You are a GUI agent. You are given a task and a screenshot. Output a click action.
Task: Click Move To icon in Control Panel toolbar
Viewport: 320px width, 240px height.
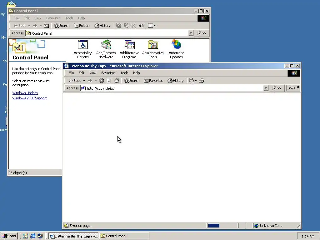[x=118, y=26]
